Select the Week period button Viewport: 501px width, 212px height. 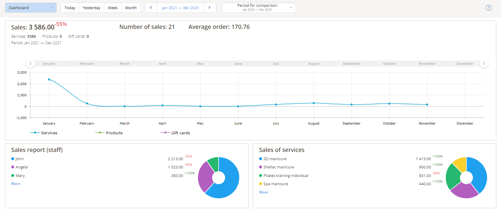pos(113,8)
